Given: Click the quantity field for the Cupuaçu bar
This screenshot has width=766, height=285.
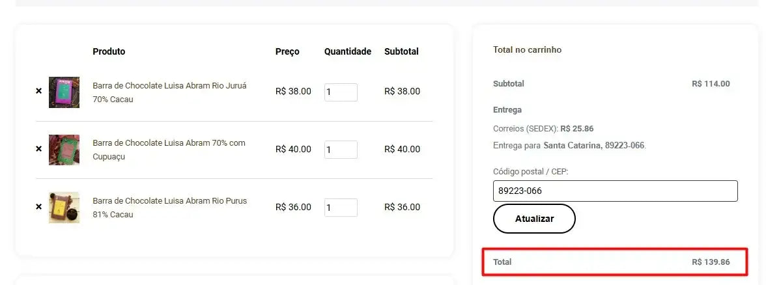Looking at the screenshot, I should click(341, 150).
